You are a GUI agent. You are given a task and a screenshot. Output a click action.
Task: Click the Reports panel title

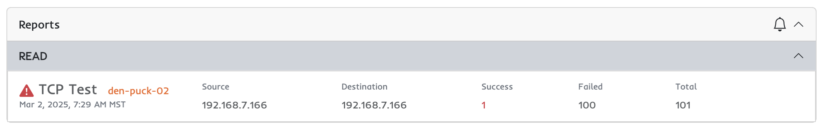click(x=39, y=25)
